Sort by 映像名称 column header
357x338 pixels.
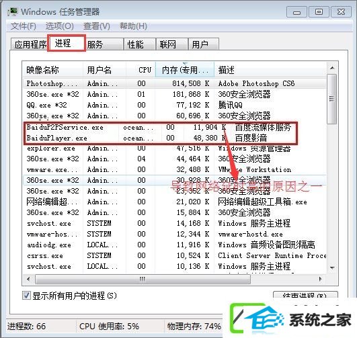click(x=53, y=70)
